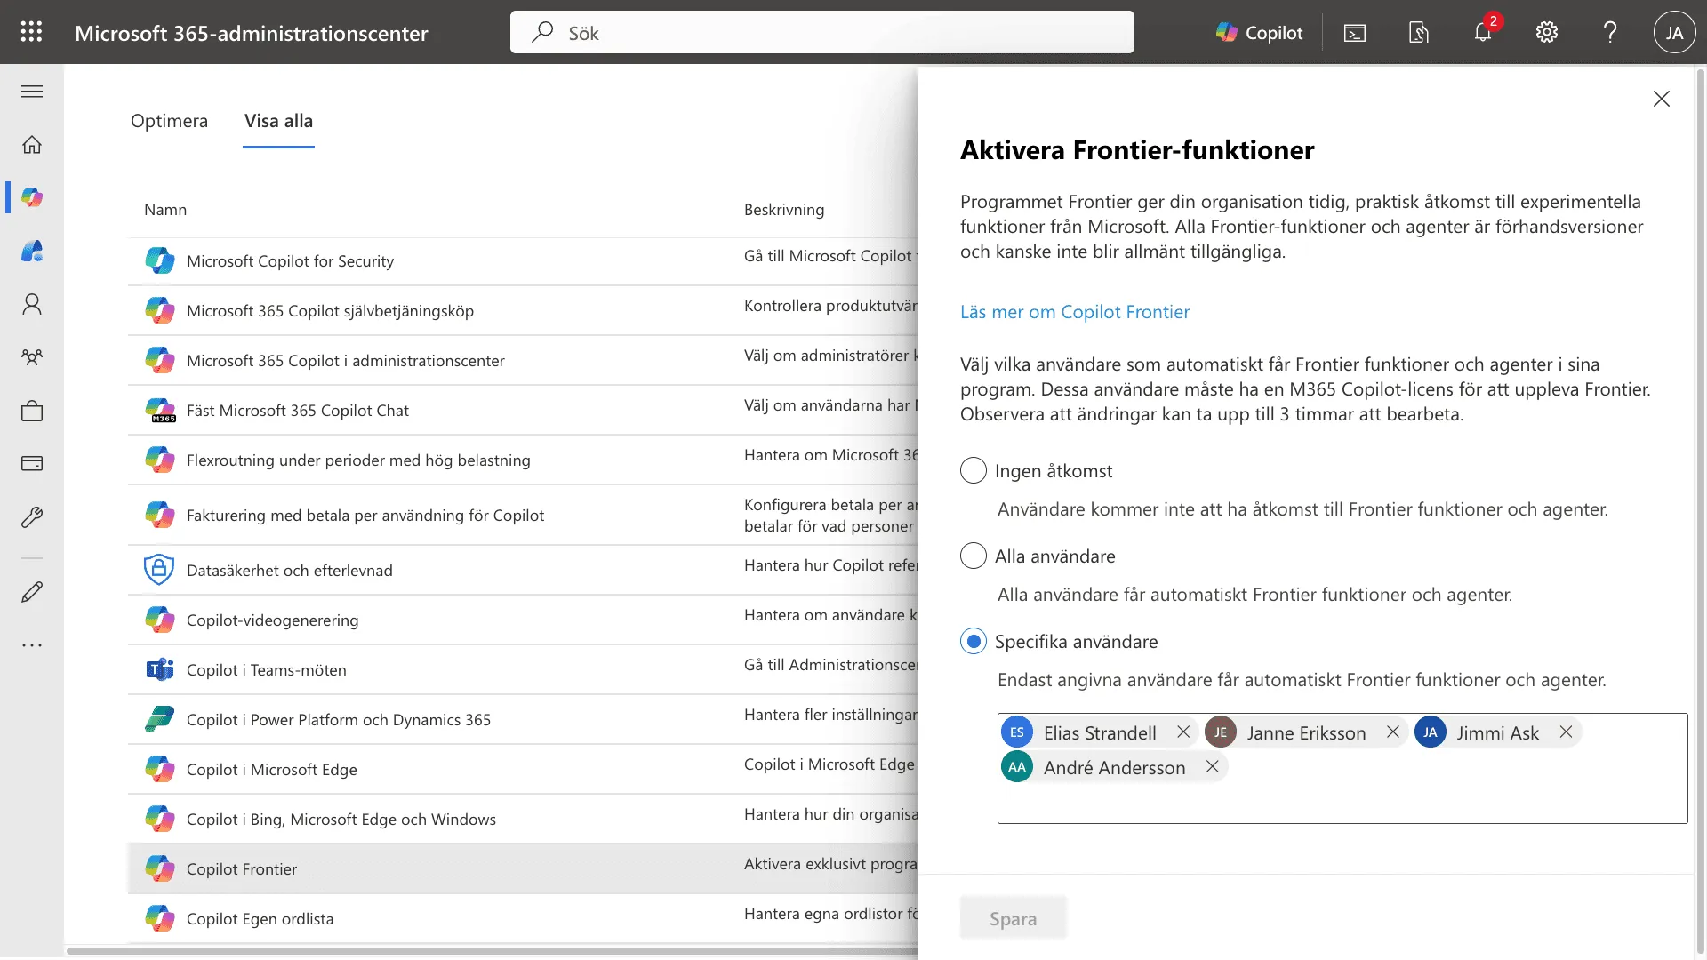Open the Copilot section in the sidebar
The height and width of the screenshot is (960, 1707).
[32, 197]
